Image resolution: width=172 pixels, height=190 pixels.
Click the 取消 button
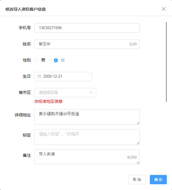pos(137,179)
